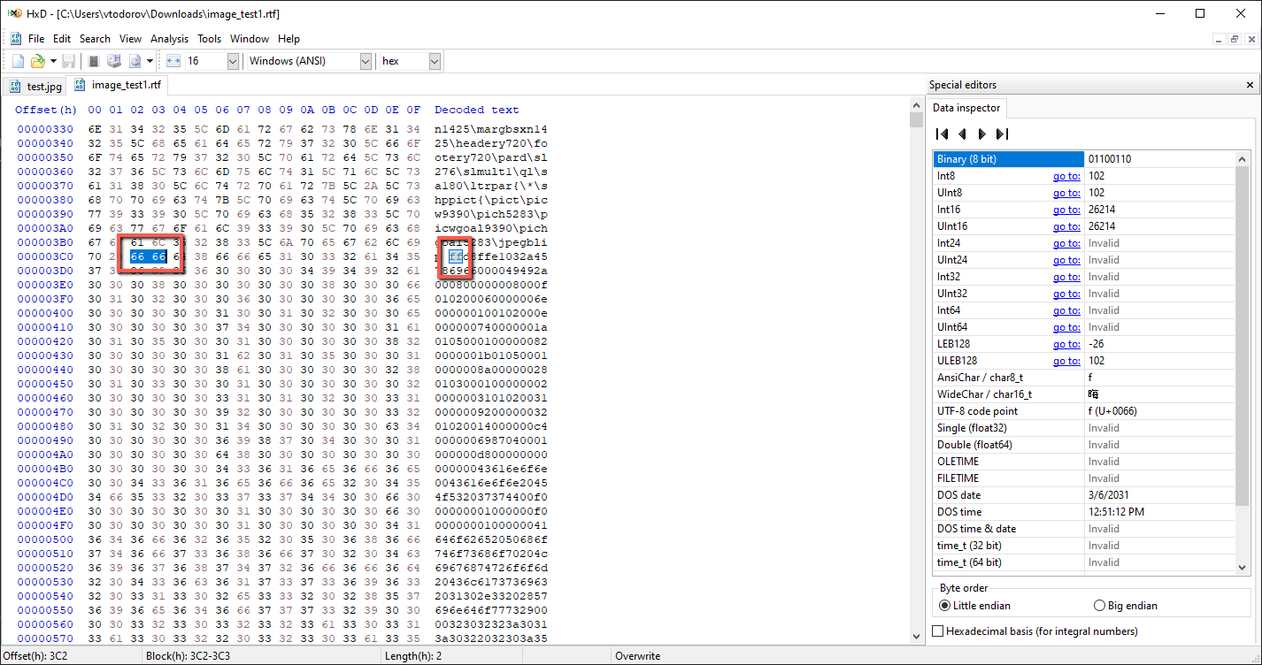Select Big endian byte order
The height and width of the screenshot is (665, 1262).
(1100, 606)
